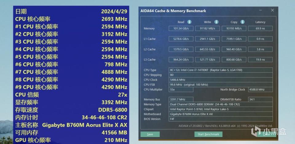Viewport: 295px width, 144px height.
Task: Select Memory Read value 101.54 GB/s
Action: 181,28
